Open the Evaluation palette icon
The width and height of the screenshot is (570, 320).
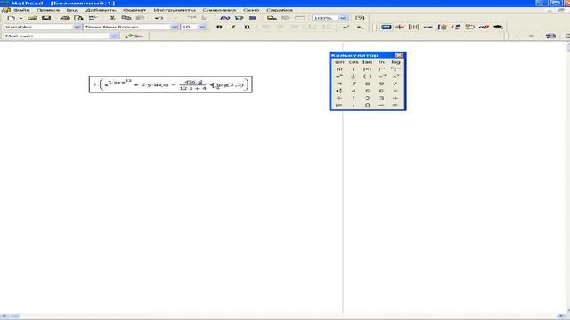tap(427, 27)
